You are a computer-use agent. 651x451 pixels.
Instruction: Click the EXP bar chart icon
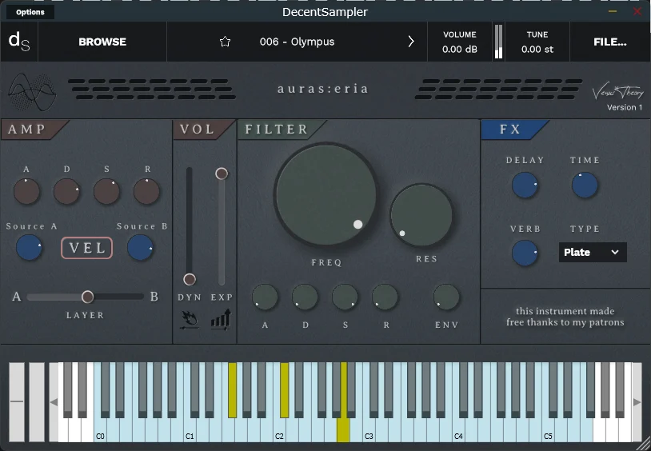click(221, 320)
